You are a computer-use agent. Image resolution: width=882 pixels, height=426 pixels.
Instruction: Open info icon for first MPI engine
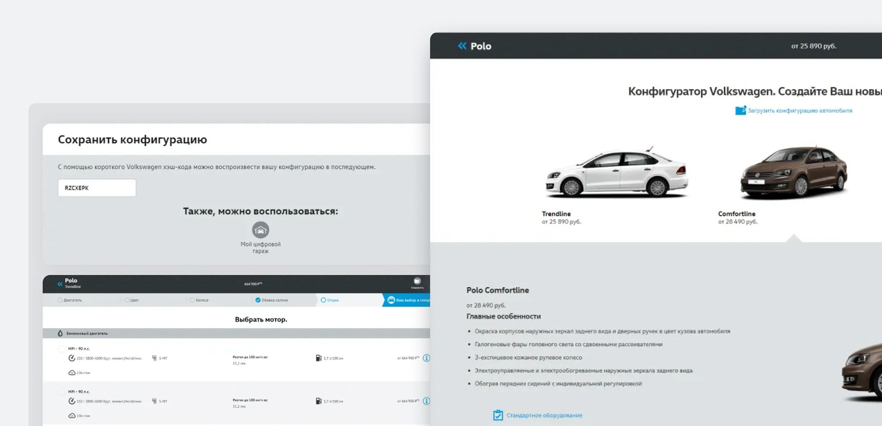pos(426,358)
